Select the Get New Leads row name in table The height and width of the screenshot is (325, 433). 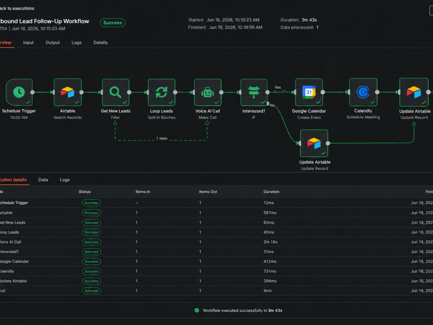[13, 222]
